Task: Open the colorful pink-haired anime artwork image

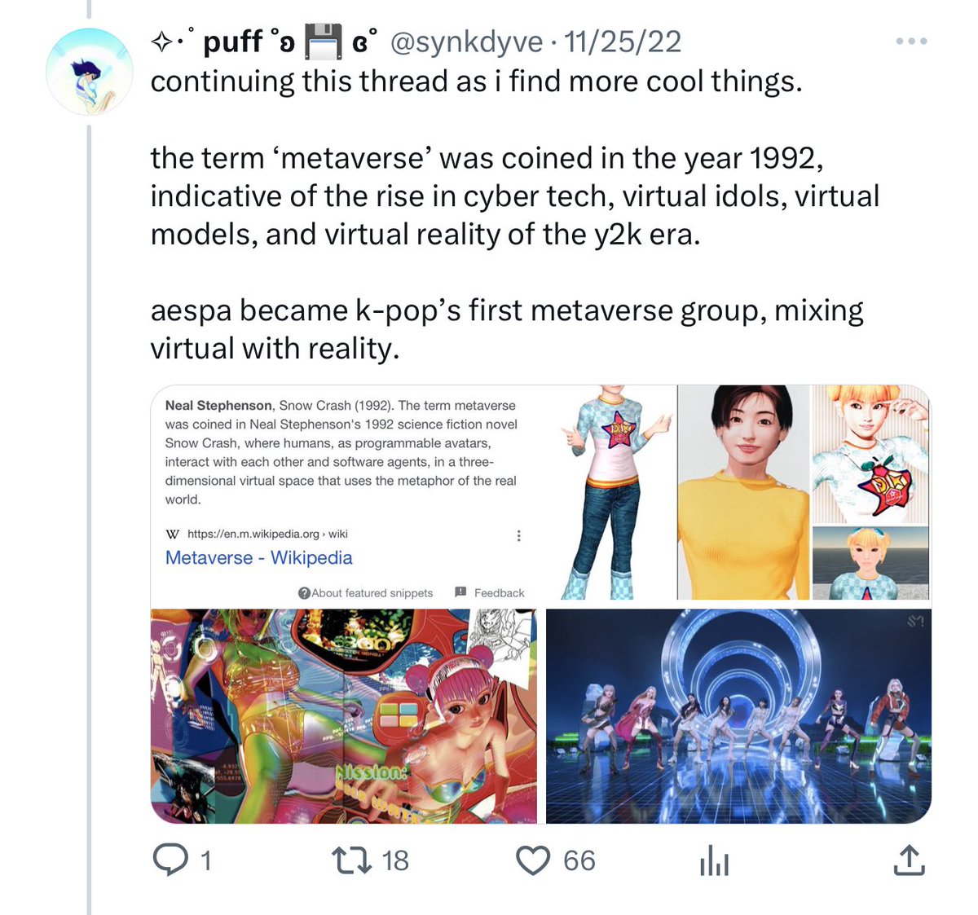Action: tap(344, 716)
